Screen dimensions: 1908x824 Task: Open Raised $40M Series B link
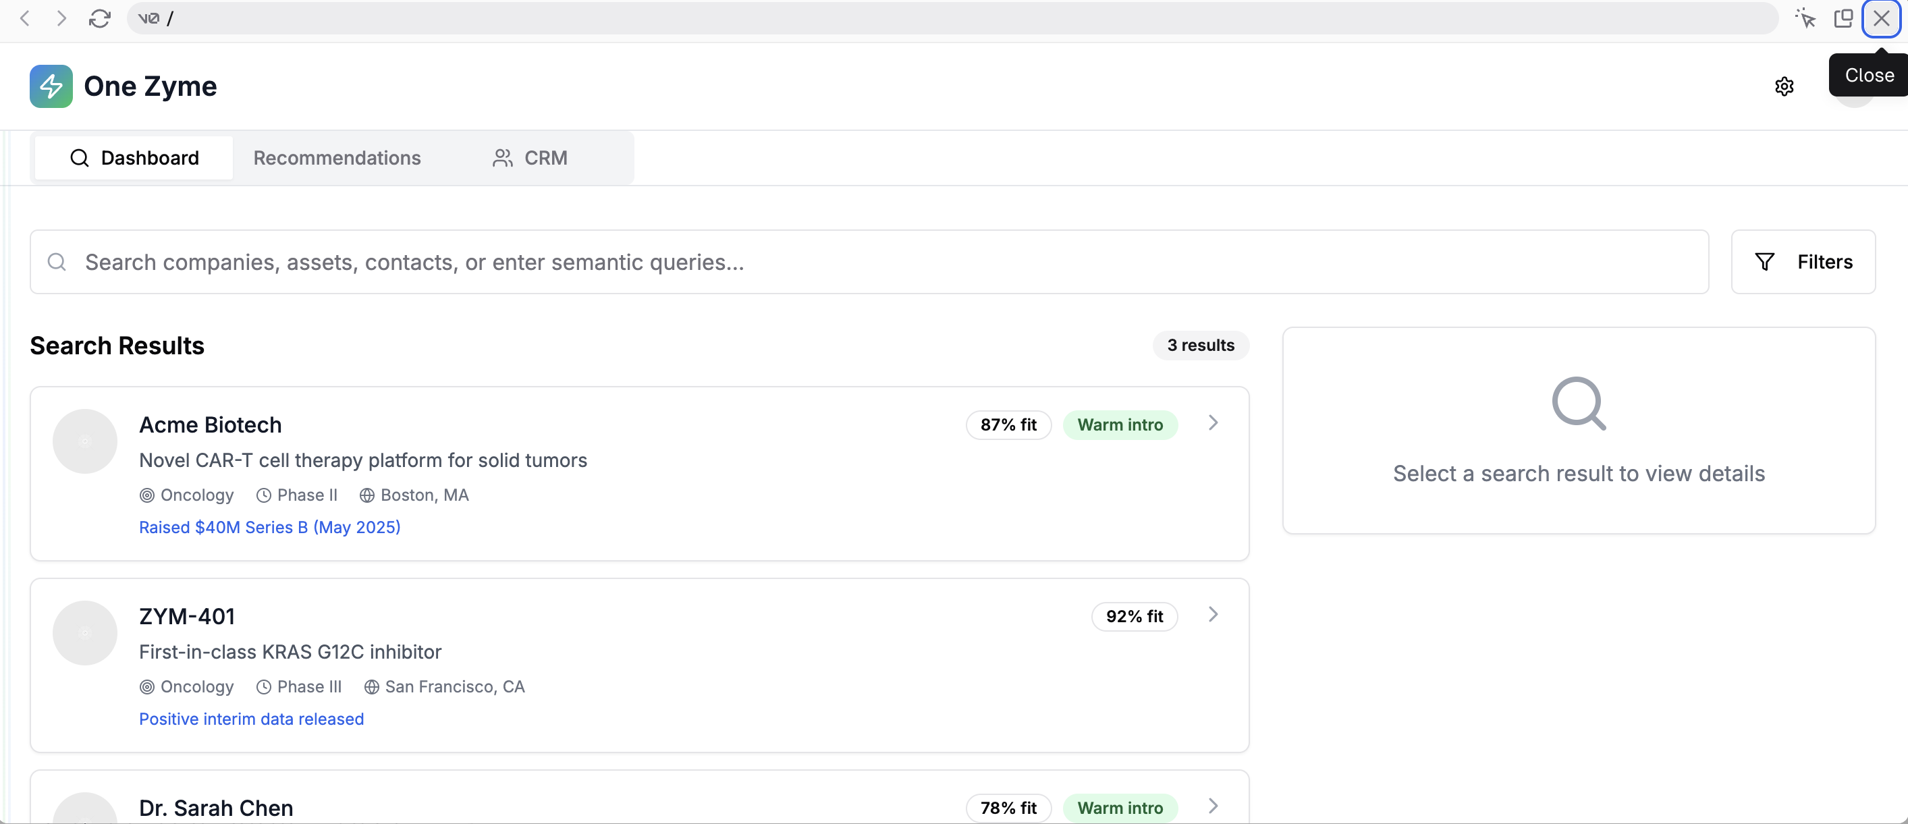pyautogui.click(x=269, y=527)
